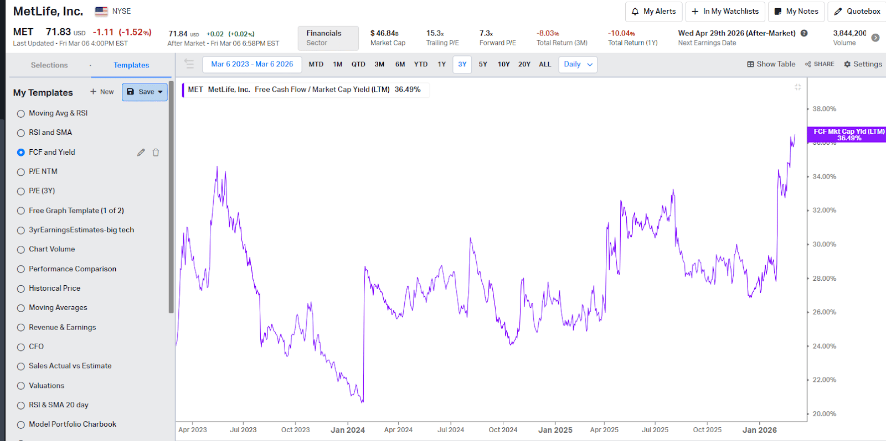Viewport: 886px width, 441px height.
Task: Select the 3yrEarningsEstimates-big tech template
Action: (x=21, y=230)
